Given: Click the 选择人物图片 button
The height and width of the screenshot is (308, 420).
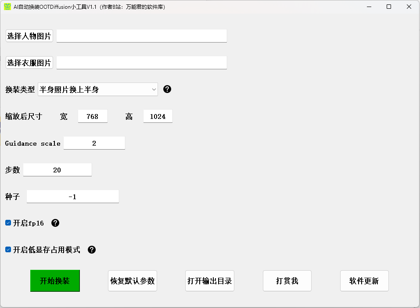Looking at the screenshot, I should coord(29,36).
